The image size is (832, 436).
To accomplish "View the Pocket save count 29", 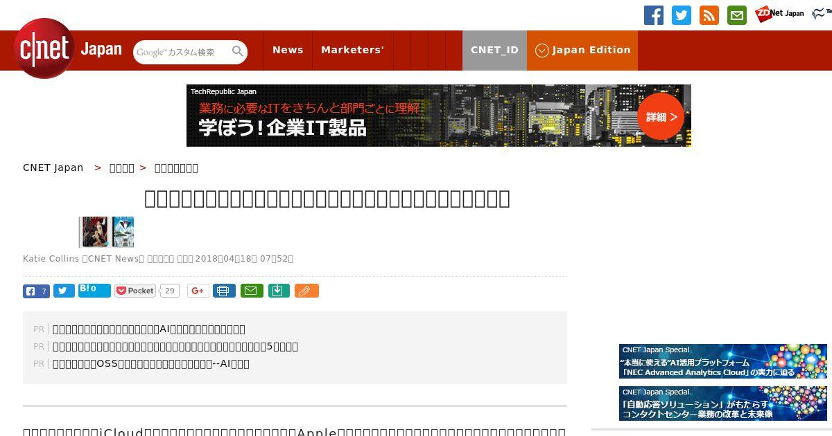I will (170, 291).
